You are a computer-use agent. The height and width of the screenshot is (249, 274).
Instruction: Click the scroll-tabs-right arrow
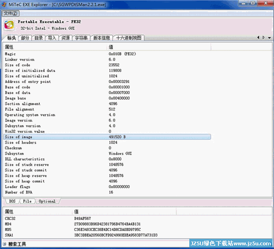[x=264, y=37]
